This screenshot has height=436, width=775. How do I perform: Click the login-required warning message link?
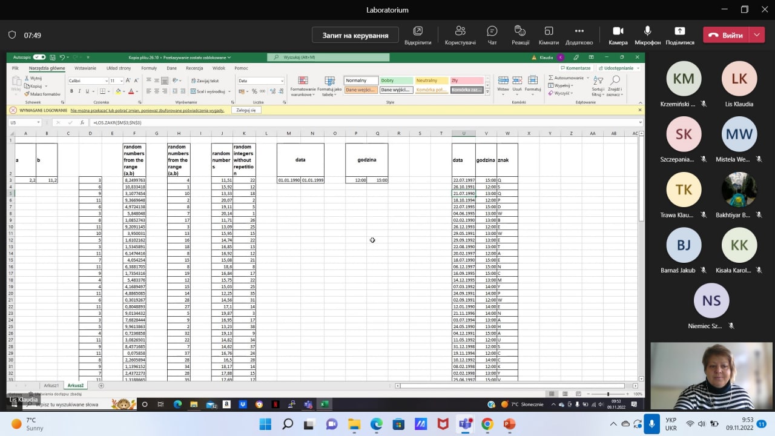tap(147, 110)
